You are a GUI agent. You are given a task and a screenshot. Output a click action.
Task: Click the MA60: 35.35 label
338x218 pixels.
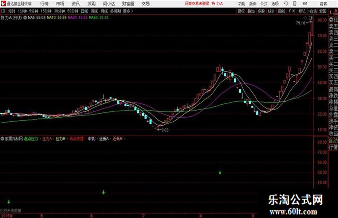coord(98,18)
